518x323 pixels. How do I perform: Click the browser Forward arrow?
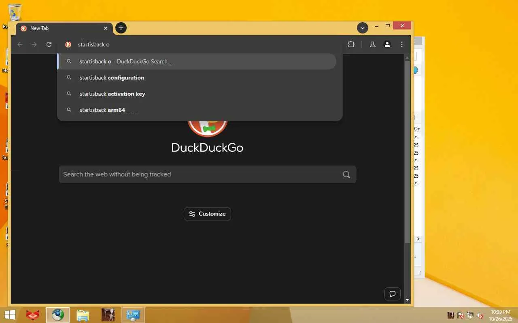(34, 44)
